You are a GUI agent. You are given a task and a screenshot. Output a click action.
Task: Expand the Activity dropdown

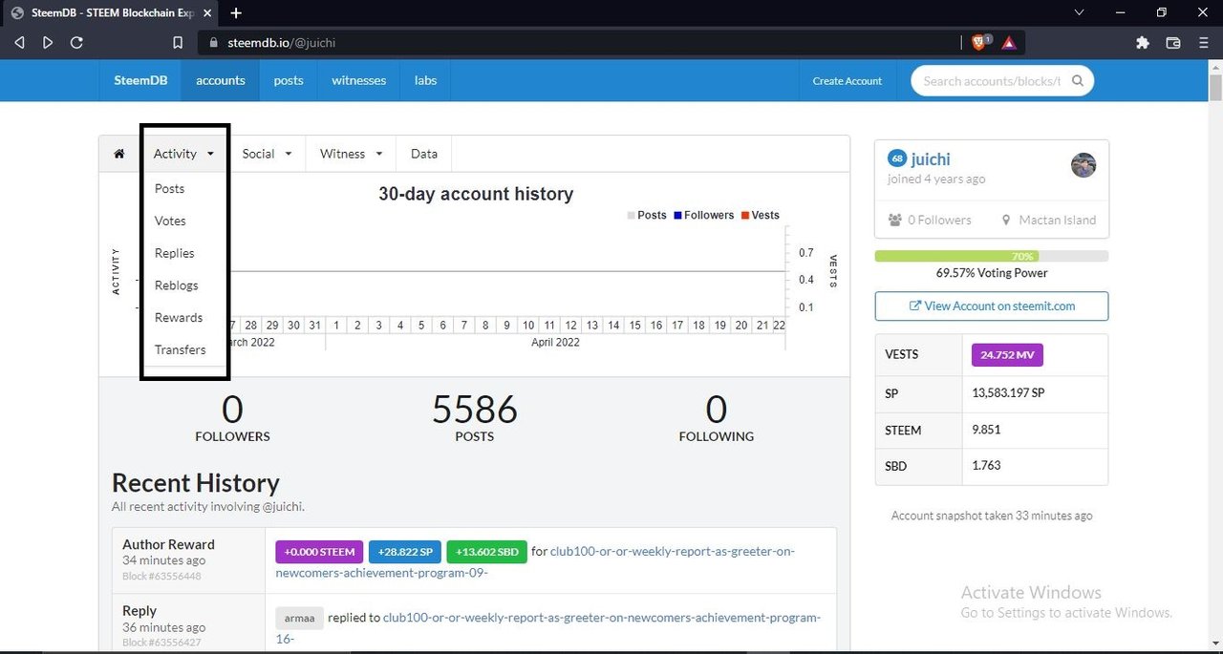click(183, 154)
